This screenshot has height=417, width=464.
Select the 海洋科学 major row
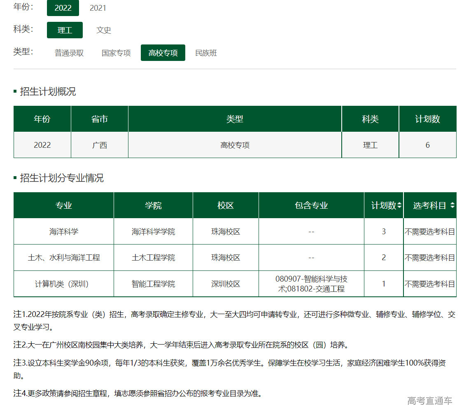coord(64,232)
